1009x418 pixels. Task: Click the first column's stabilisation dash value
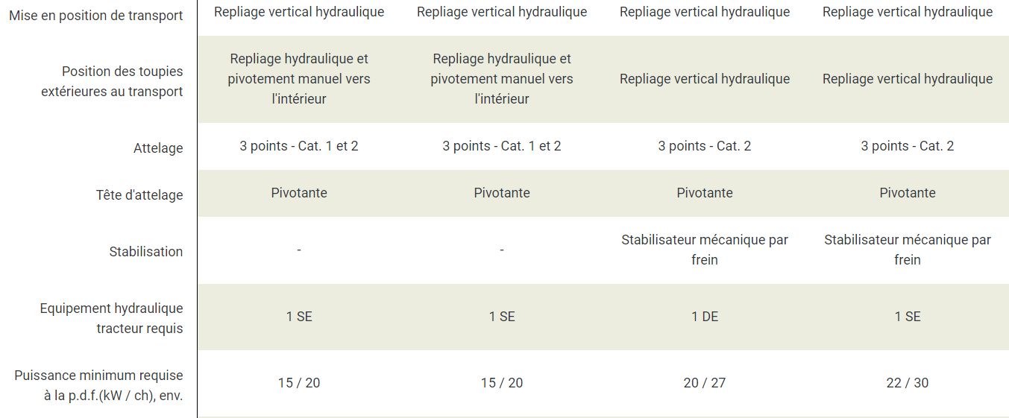299,250
